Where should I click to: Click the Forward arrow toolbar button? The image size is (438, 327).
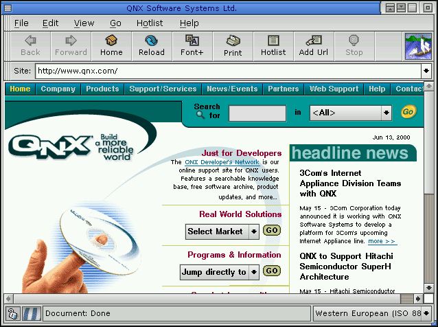[x=71, y=46]
